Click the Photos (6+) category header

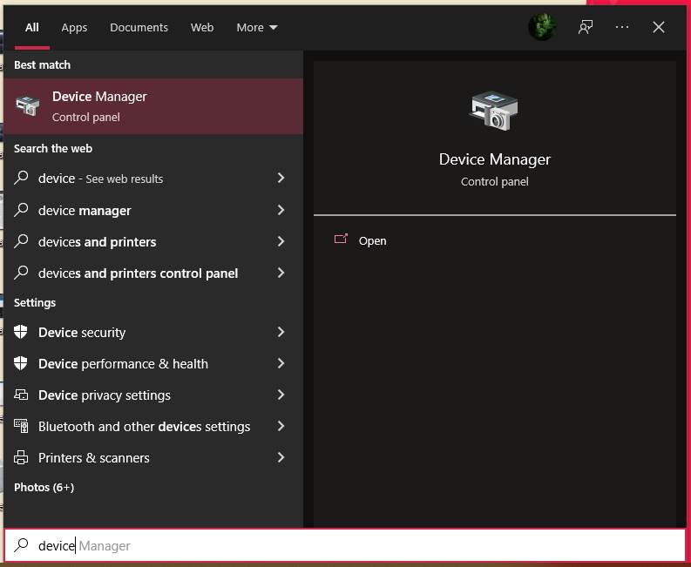pos(44,487)
